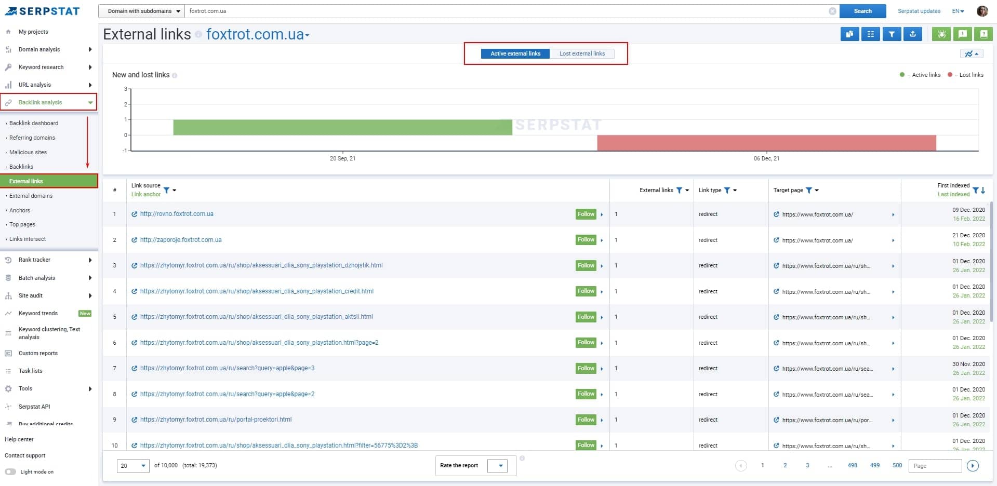Expand the foxtrot.com.ua domain dropdown in title
This screenshot has height=486, width=997.
[x=307, y=35]
